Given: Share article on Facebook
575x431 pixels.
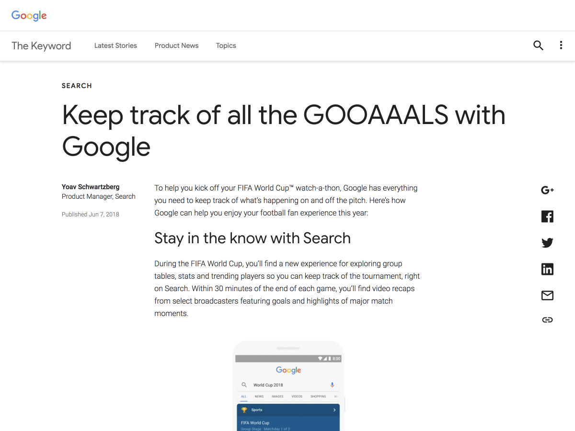Looking at the screenshot, I should [547, 216].
